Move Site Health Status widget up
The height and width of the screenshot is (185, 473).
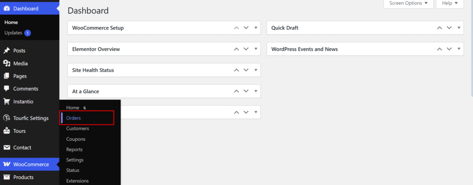(x=236, y=70)
